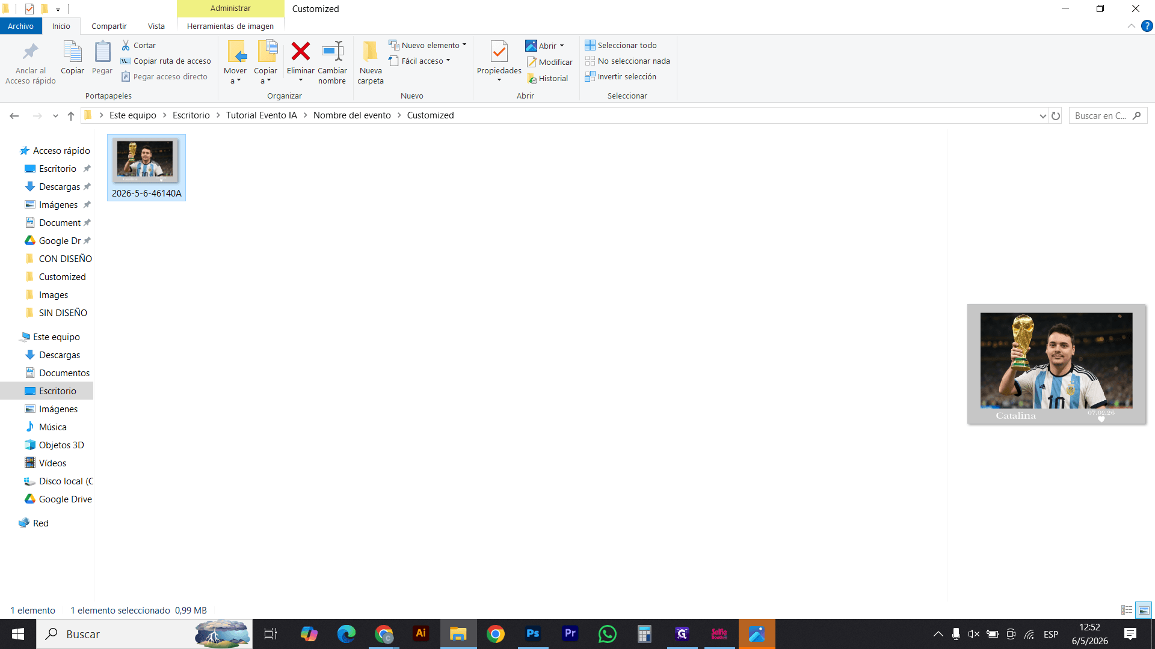Viewport: 1155px width, 649px height.
Task: Click No seleccionar nada
Action: 627,61
